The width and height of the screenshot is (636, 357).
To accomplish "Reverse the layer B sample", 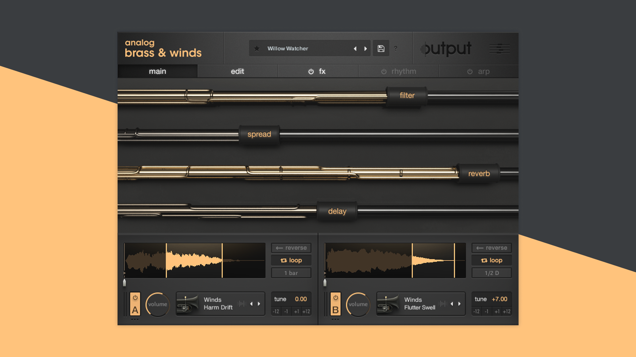I will pyautogui.click(x=491, y=248).
